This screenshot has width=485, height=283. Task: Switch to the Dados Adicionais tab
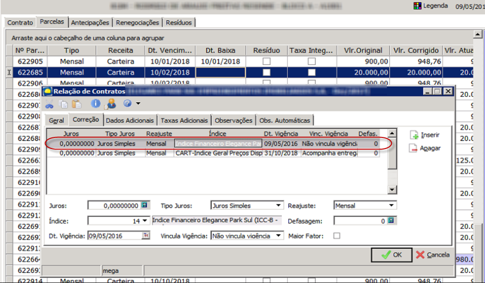tap(130, 121)
